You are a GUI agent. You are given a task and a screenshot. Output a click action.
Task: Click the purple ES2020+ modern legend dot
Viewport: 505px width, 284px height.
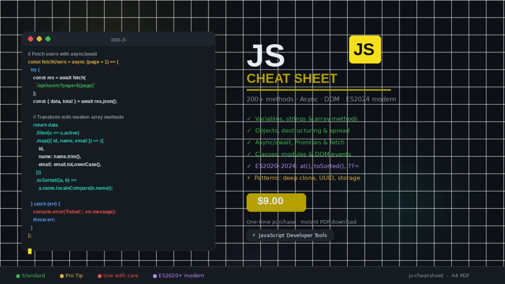(x=155, y=276)
